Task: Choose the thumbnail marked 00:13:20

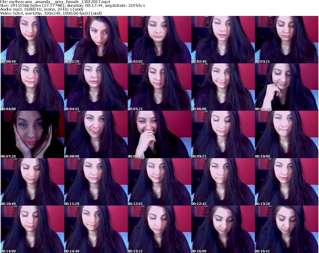Action: pyautogui.click(x=287, y=182)
